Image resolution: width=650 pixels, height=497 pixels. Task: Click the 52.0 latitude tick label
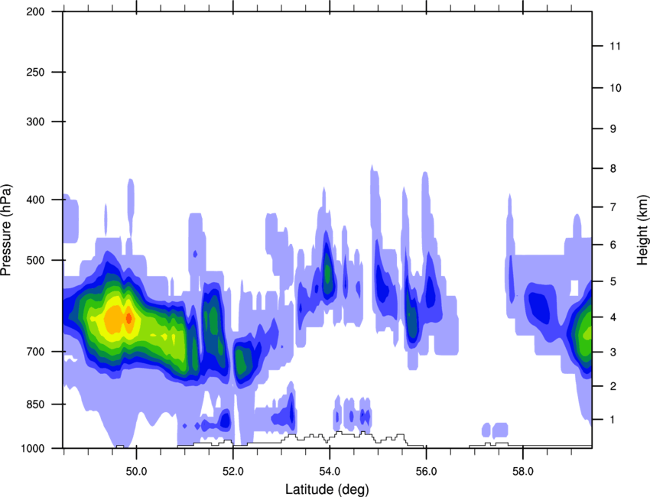233,472
